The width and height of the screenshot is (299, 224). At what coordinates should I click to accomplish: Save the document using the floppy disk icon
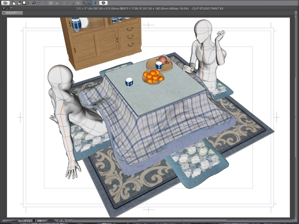[24, 3]
